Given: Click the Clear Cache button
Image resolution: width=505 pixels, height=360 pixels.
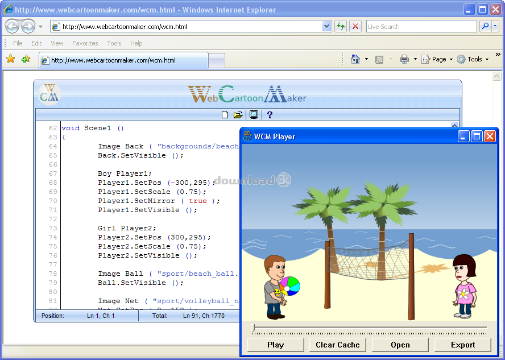Looking at the screenshot, I should coord(338,345).
